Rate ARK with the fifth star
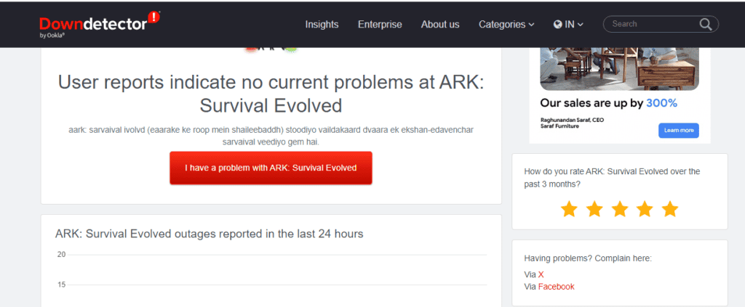The height and width of the screenshot is (307, 745). (x=670, y=209)
